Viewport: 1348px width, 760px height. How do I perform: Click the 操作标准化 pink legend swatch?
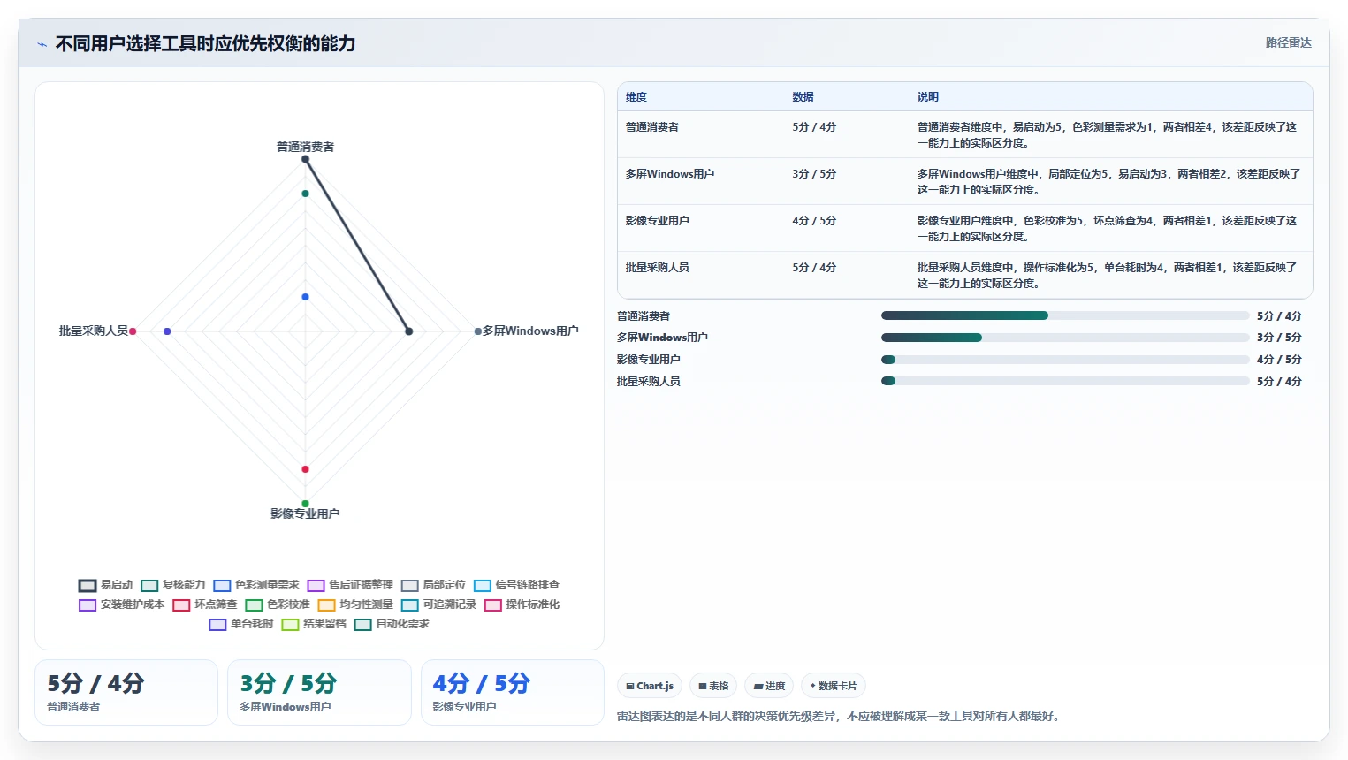coord(493,604)
